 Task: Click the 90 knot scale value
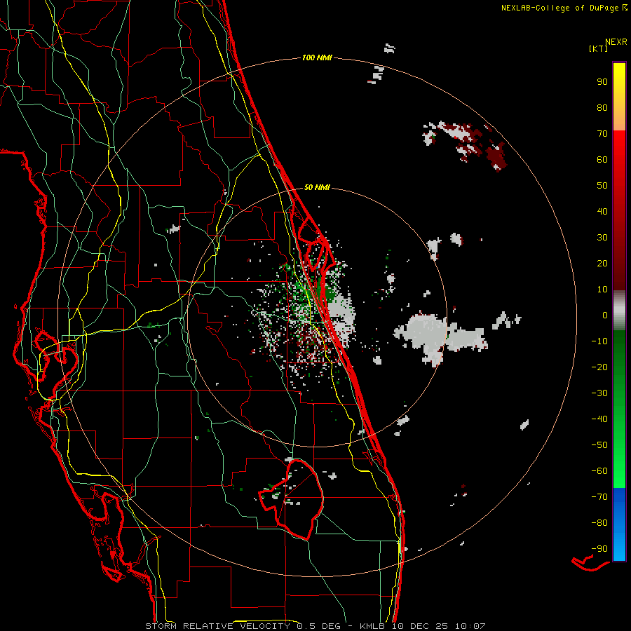pyautogui.click(x=602, y=82)
